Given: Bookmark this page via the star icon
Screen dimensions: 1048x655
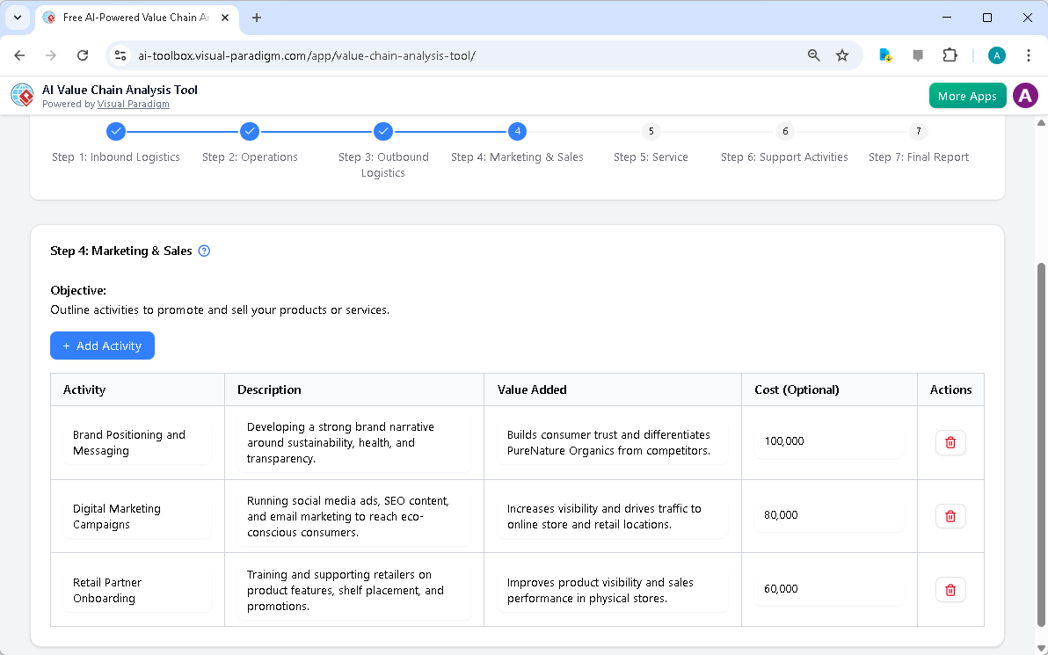Looking at the screenshot, I should point(842,55).
